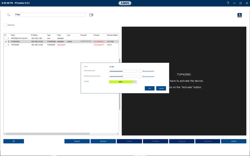Click the download icon in the top right
The image size is (250, 156).
pos(239,15)
